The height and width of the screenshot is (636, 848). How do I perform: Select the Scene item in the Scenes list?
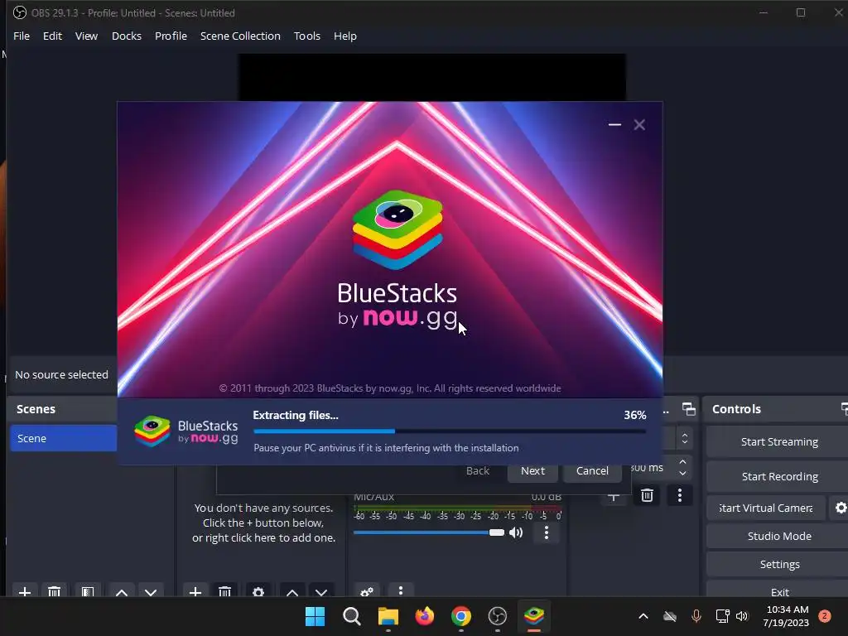[63, 438]
